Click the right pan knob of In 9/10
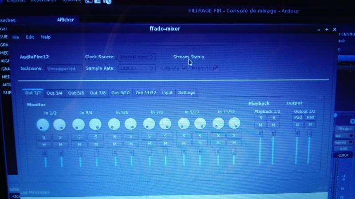The height and width of the screenshot is (199, 355). pos(200,123)
